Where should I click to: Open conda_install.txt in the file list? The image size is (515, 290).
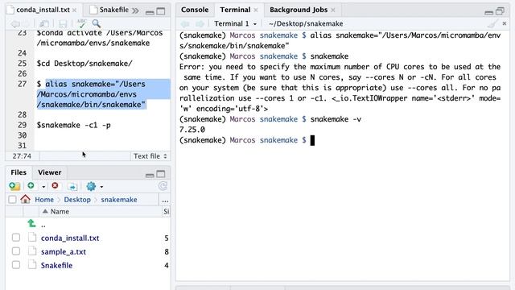(x=70, y=238)
